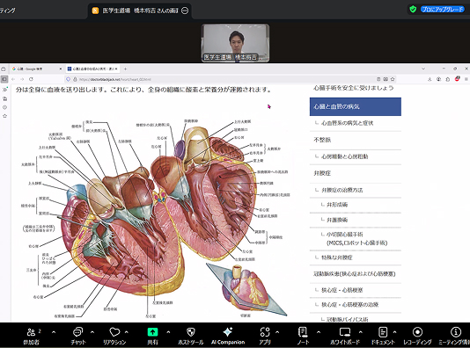Open the list all tabs dropdown arrow

423,69
